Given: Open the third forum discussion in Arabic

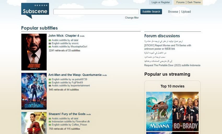Looking at the screenshot, I should pyautogui.click(x=155, y=53).
